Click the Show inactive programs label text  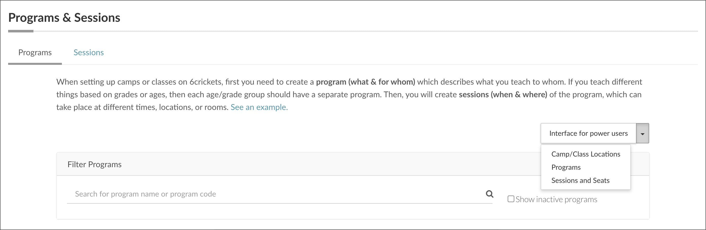tap(556, 199)
